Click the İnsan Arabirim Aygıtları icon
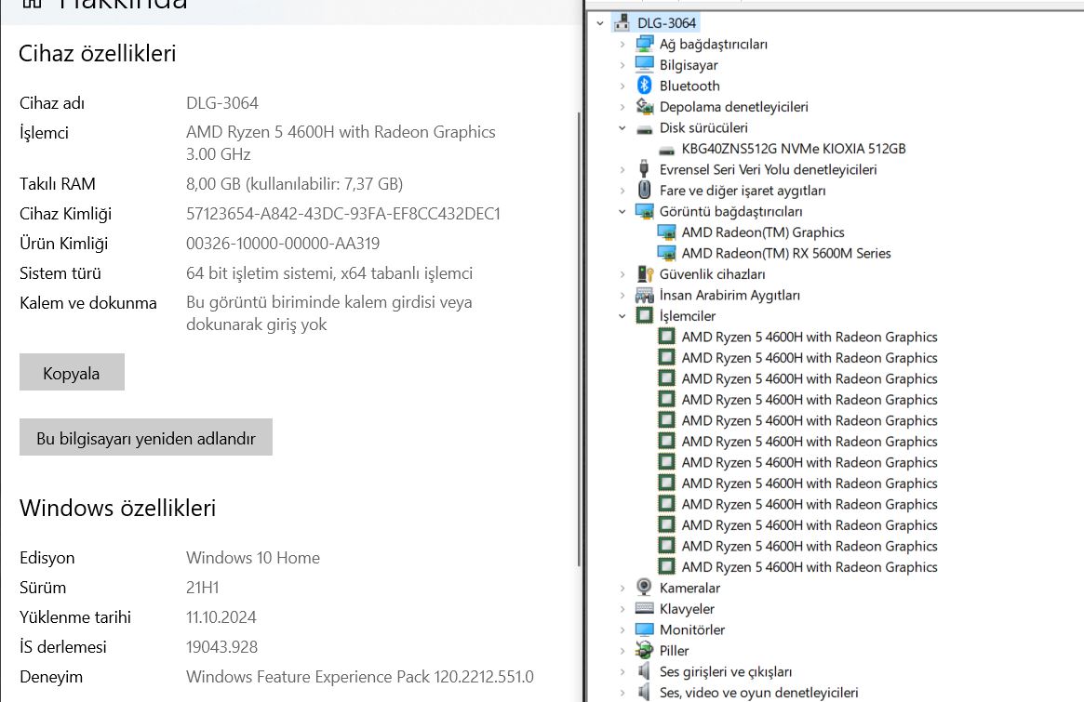 coord(644,295)
